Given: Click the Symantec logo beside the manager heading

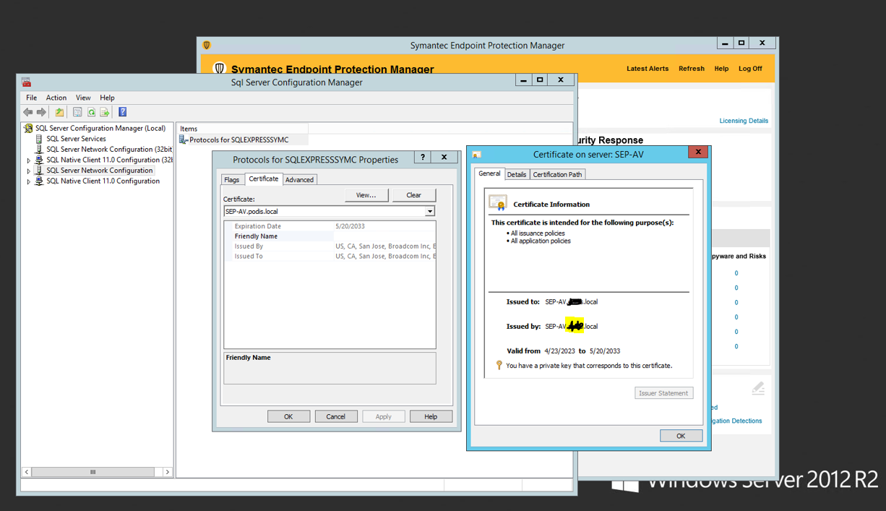Looking at the screenshot, I should coord(219,69).
